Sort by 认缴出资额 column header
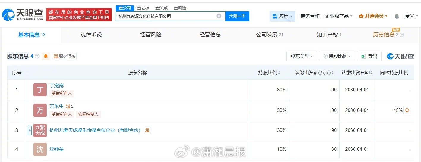This screenshot has height=162, width=421. pos(314,73)
